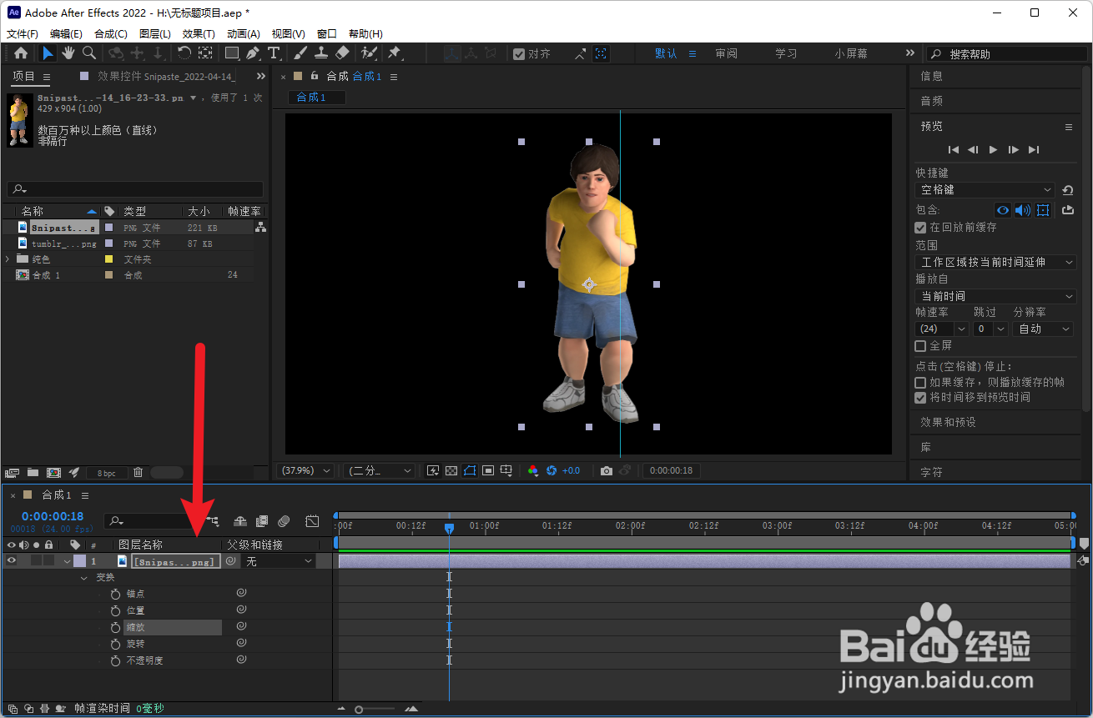Click the 搜索帮助 search field
The height and width of the screenshot is (718, 1093).
pyautogui.click(x=1007, y=53)
